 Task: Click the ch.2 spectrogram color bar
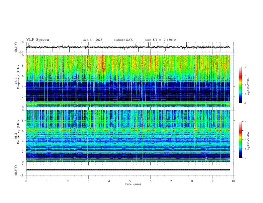[240, 140]
